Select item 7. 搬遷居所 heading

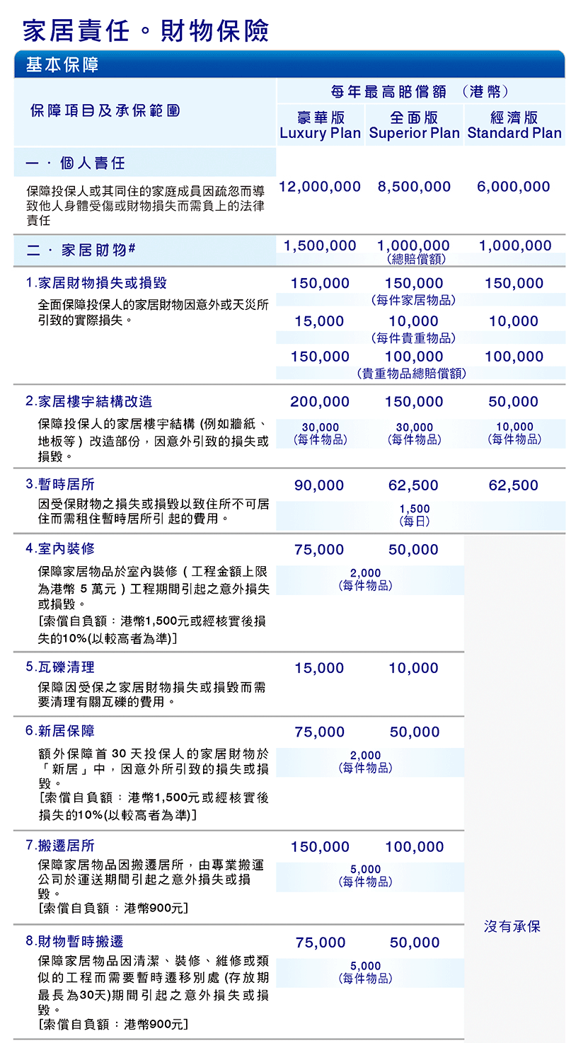(x=60, y=846)
